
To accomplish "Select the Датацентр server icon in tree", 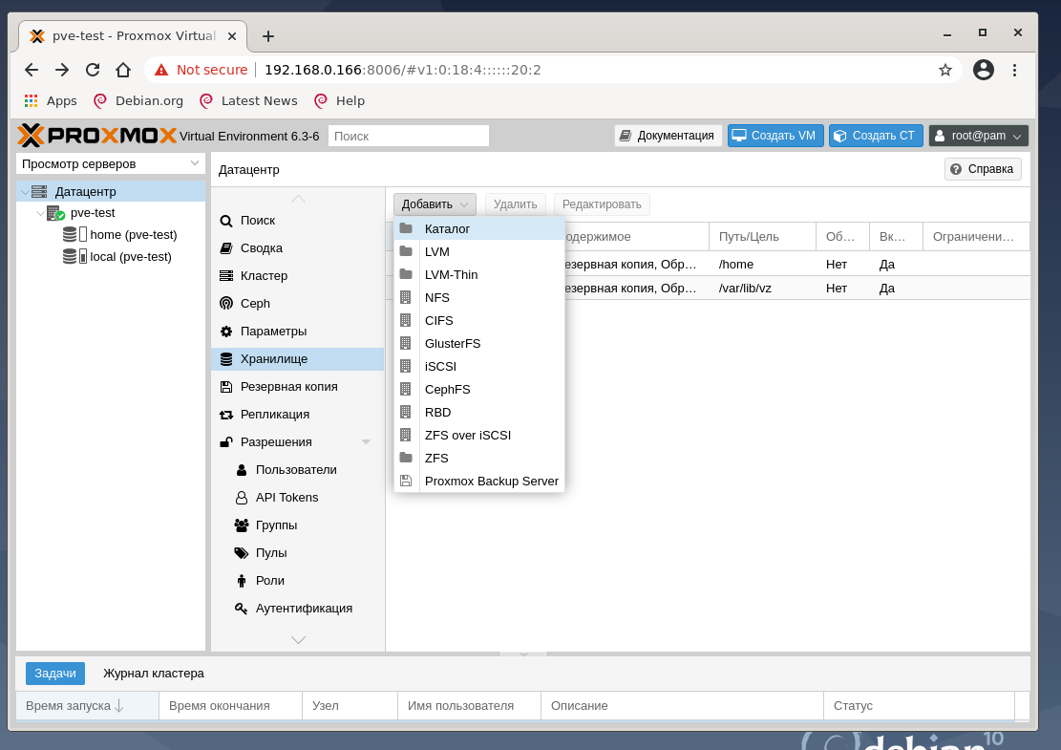I will point(39,192).
